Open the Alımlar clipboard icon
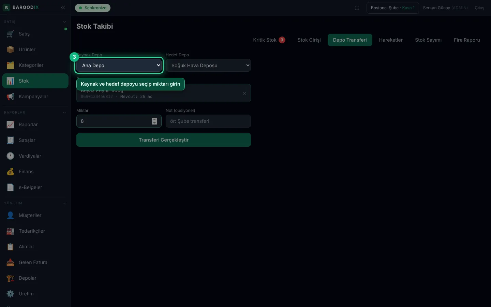This screenshot has width=491, height=307. pyautogui.click(x=10, y=247)
